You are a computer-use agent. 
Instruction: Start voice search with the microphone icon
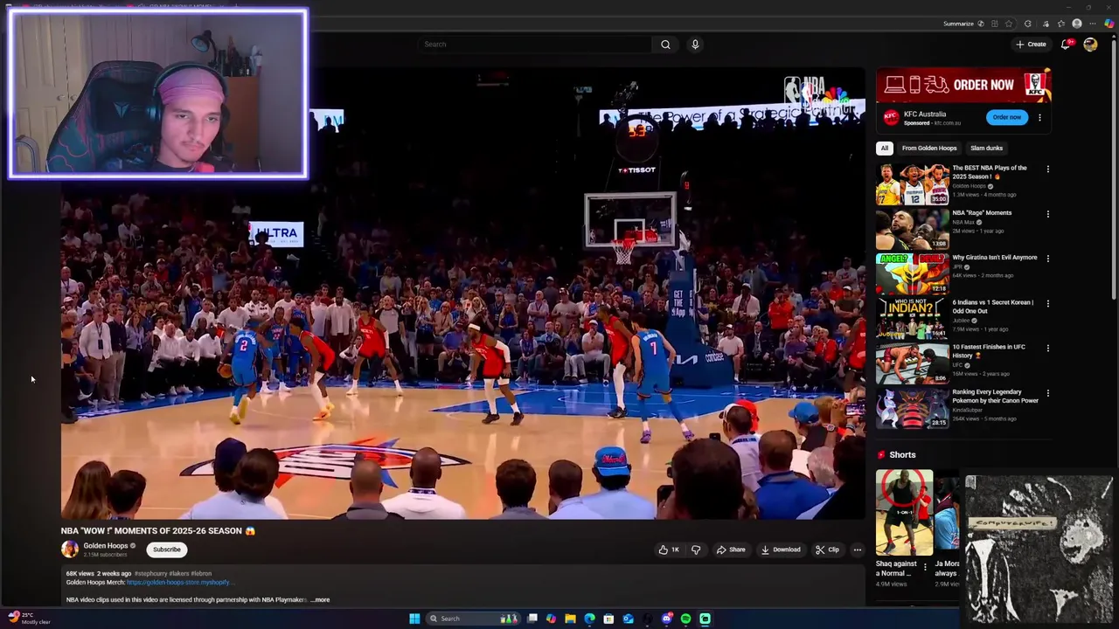pos(695,45)
